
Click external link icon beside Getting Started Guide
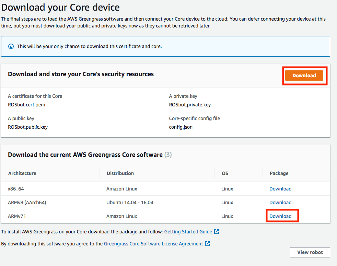(217, 232)
